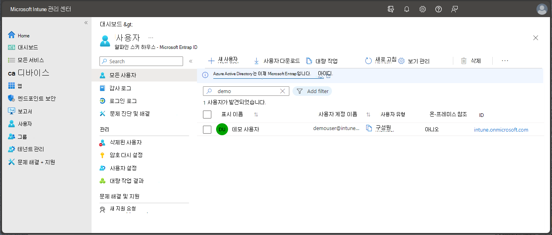Click the 온-프레미스 참조 column header
Screen dimensions: 552x235
point(448,115)
